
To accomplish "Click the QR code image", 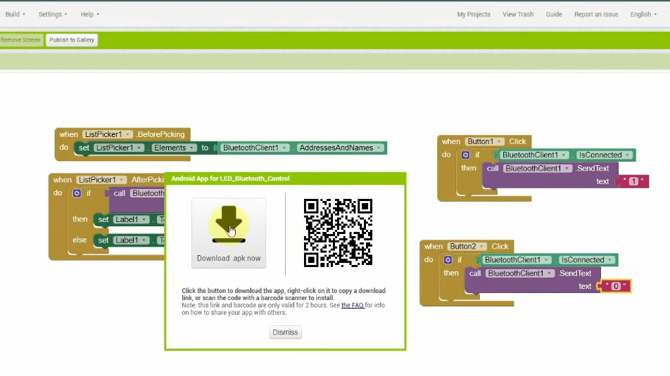I will (338, 233).
